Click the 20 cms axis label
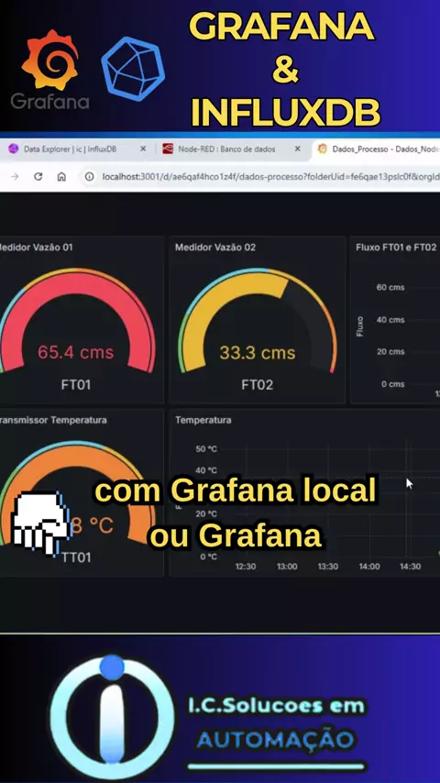The height and width of the screenshot is (783, 440). click(390, 351)
